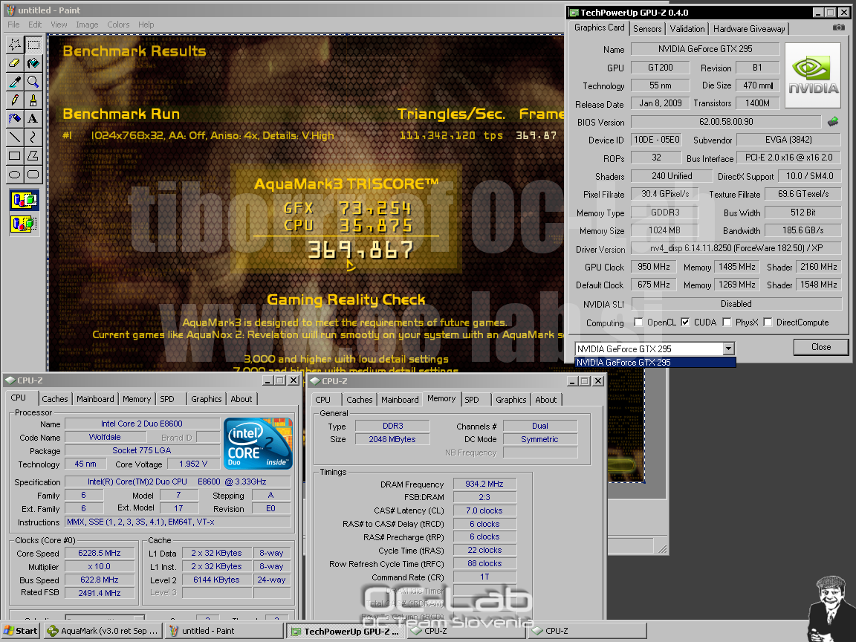Switch to the Sensors tab in GPU-Z
Image resolution: width=856 pixels, height=642 pixels.
click(x=647, y=29)
